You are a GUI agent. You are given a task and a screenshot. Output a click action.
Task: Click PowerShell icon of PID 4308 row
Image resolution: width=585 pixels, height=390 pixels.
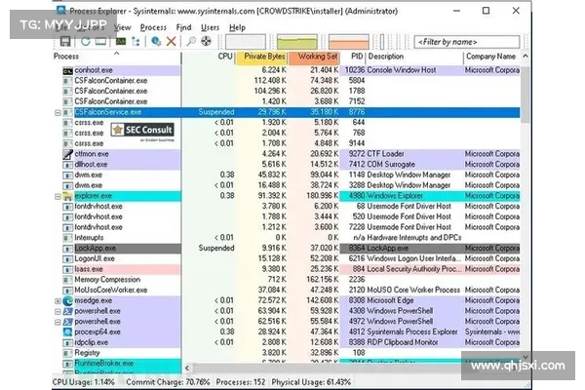point(67,311)
